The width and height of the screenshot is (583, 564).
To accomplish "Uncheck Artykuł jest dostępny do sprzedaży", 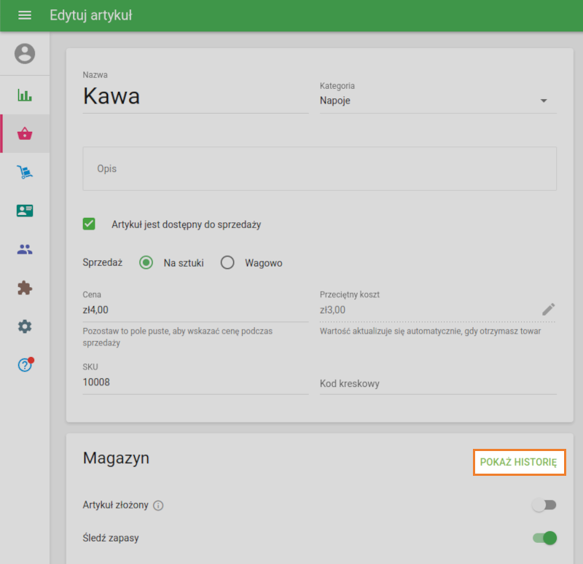I will [x=90, y=224].
